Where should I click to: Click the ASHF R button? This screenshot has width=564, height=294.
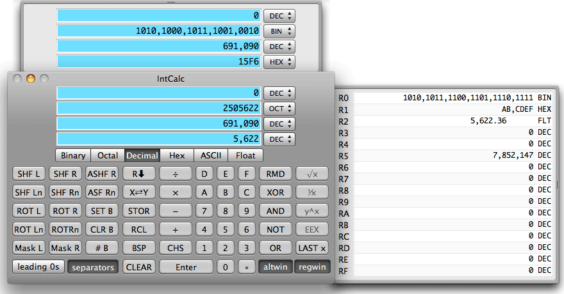point(102,174)
